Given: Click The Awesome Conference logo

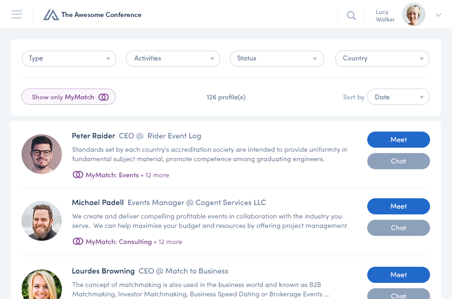Looking at the screenshot, I should point(51,15).
